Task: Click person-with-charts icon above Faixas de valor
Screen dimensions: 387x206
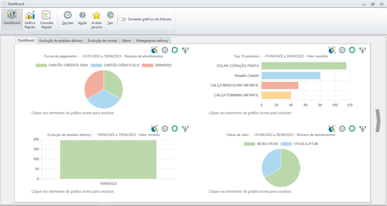Action: pyautogui.click(x=363, y=129)
